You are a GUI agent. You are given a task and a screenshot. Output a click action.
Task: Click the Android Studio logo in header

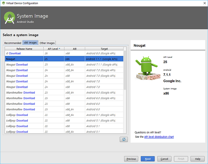(x=10, y=18)
